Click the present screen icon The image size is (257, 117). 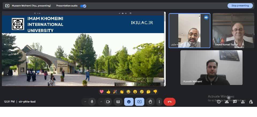coord(139,102)
